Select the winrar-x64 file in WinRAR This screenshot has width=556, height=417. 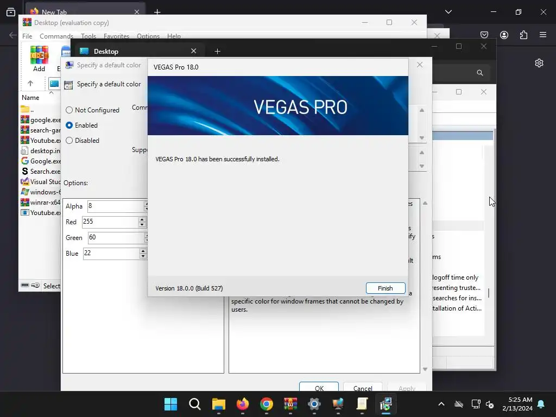pyautogui.click(x=40, y=202)
